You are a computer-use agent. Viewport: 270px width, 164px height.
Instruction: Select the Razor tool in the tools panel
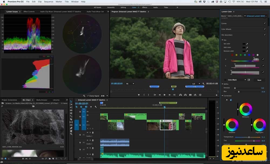coord(71,119)
